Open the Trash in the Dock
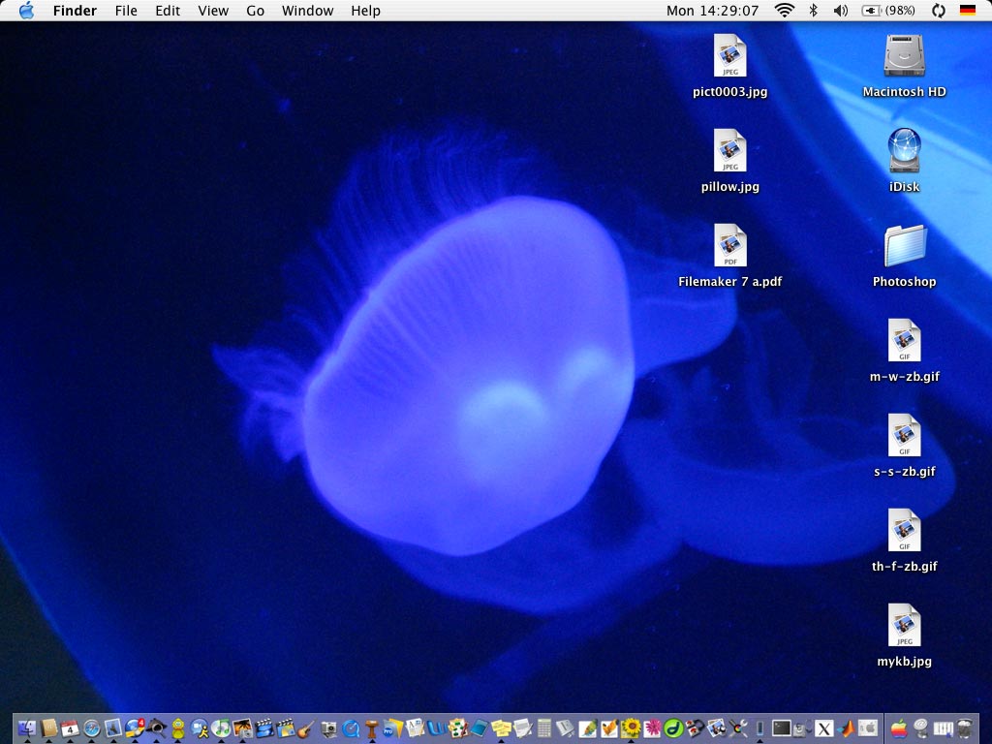 tap(965, 728)
